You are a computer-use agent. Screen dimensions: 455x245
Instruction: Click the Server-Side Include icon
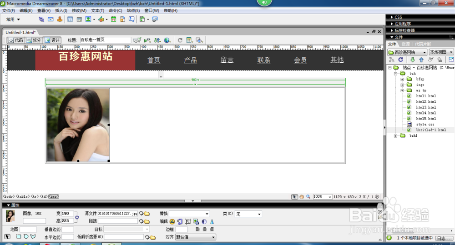(122, 20)
